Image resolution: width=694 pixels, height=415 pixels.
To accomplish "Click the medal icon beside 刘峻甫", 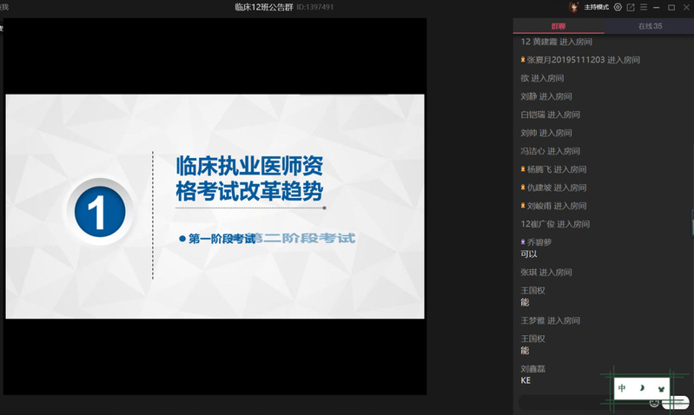I will [523, 206].
